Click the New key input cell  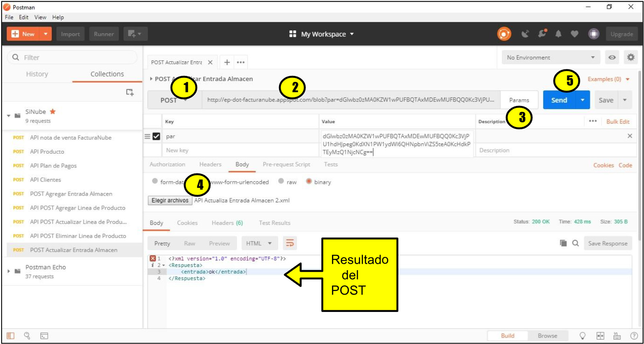(240, 150)
